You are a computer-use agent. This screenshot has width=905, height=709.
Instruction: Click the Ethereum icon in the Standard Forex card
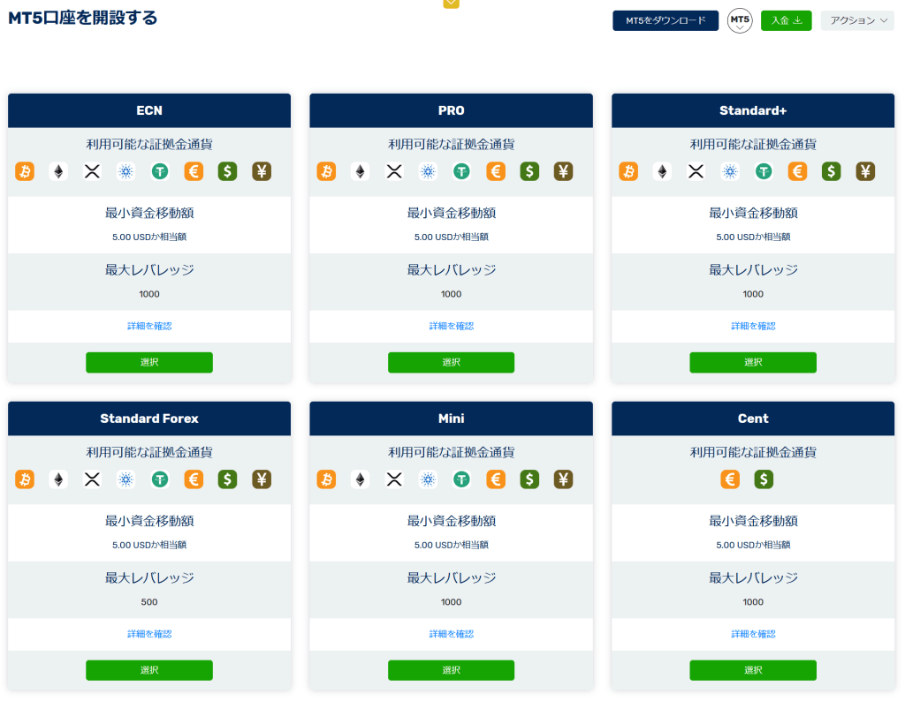[x=58, y=479]
